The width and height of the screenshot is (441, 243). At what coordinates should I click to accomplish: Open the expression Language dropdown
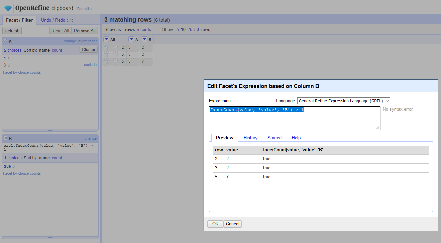pos(344,101)
